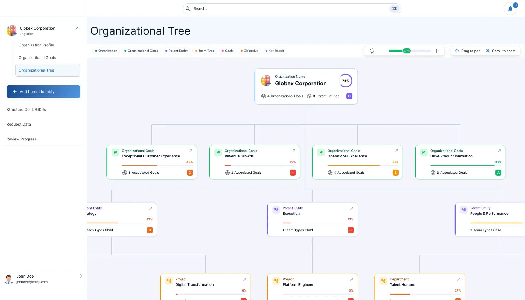The width and height of the screenshot is (525, 300).
Task: Click the B grade badge on Operational Excellence
Action: pos(396,173)
